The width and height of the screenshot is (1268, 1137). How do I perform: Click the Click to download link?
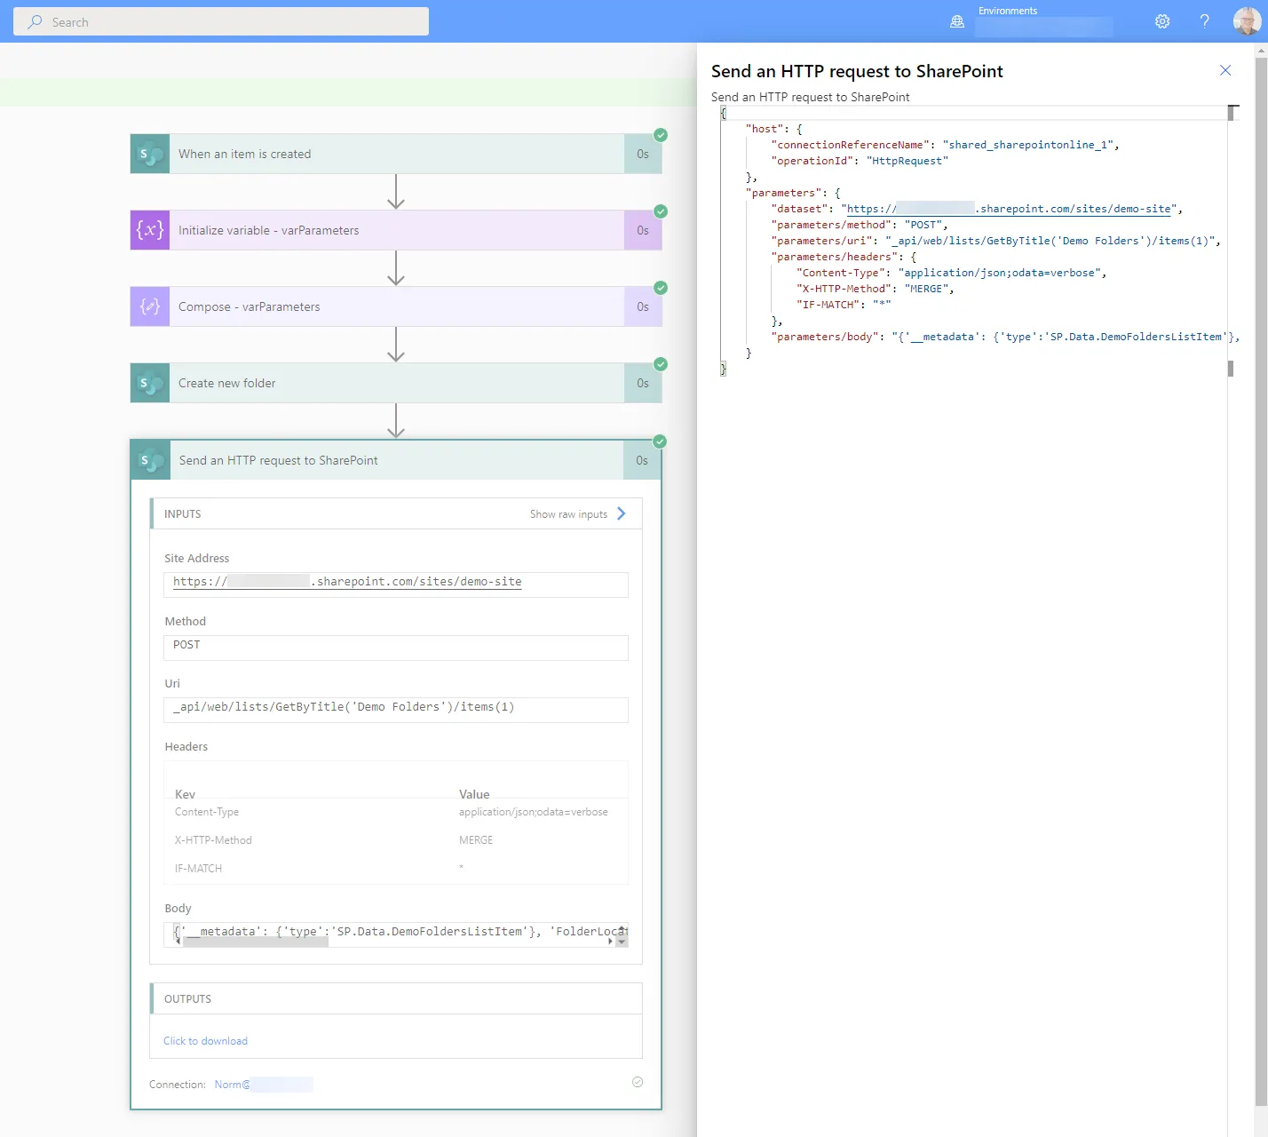click(x=205, y=1041)
